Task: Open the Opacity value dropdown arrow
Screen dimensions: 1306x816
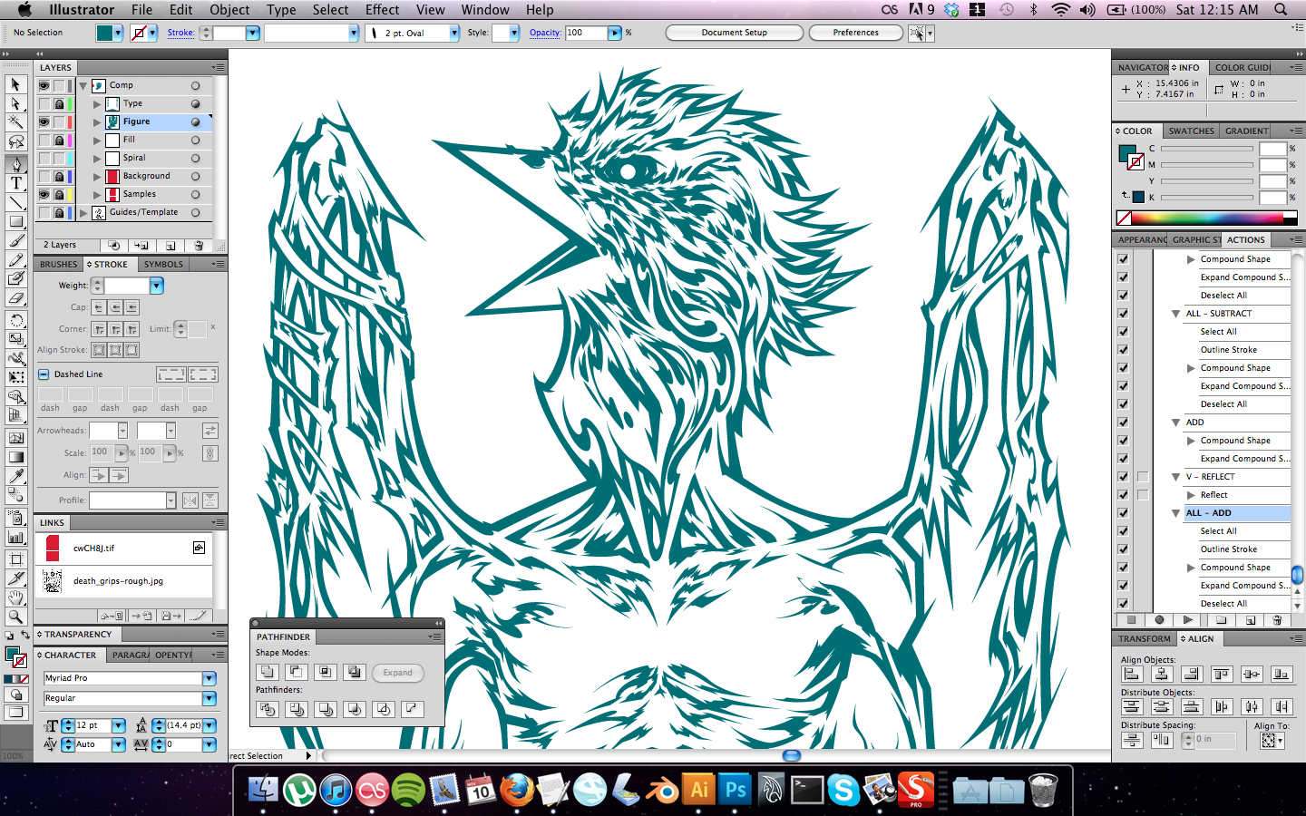Action: (x=615, y=33)
